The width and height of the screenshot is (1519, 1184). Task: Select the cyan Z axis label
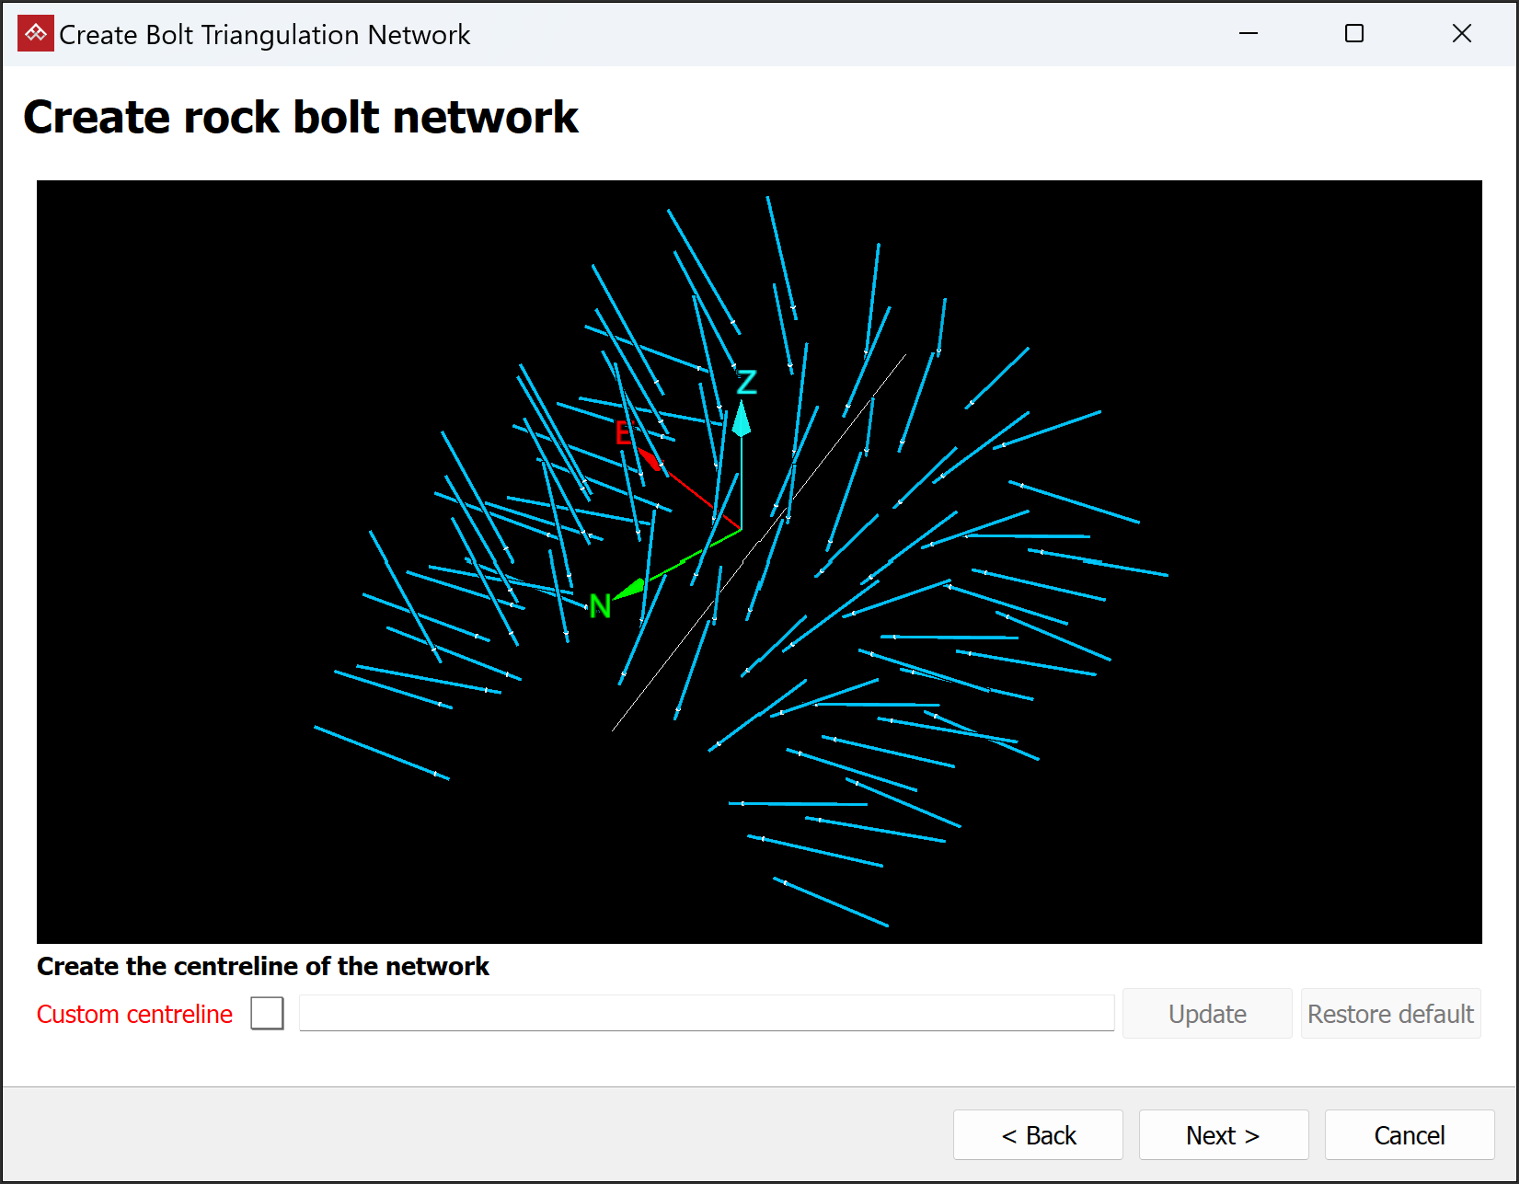click(747, 382)
